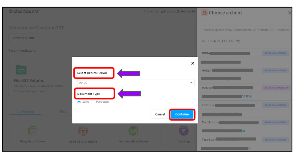This screenshot has height=154, width=295.
Task: Click the Invoicing label text
Action: (184, 141)
